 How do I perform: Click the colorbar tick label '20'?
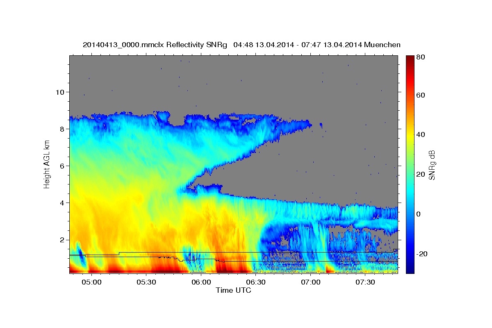420,174
